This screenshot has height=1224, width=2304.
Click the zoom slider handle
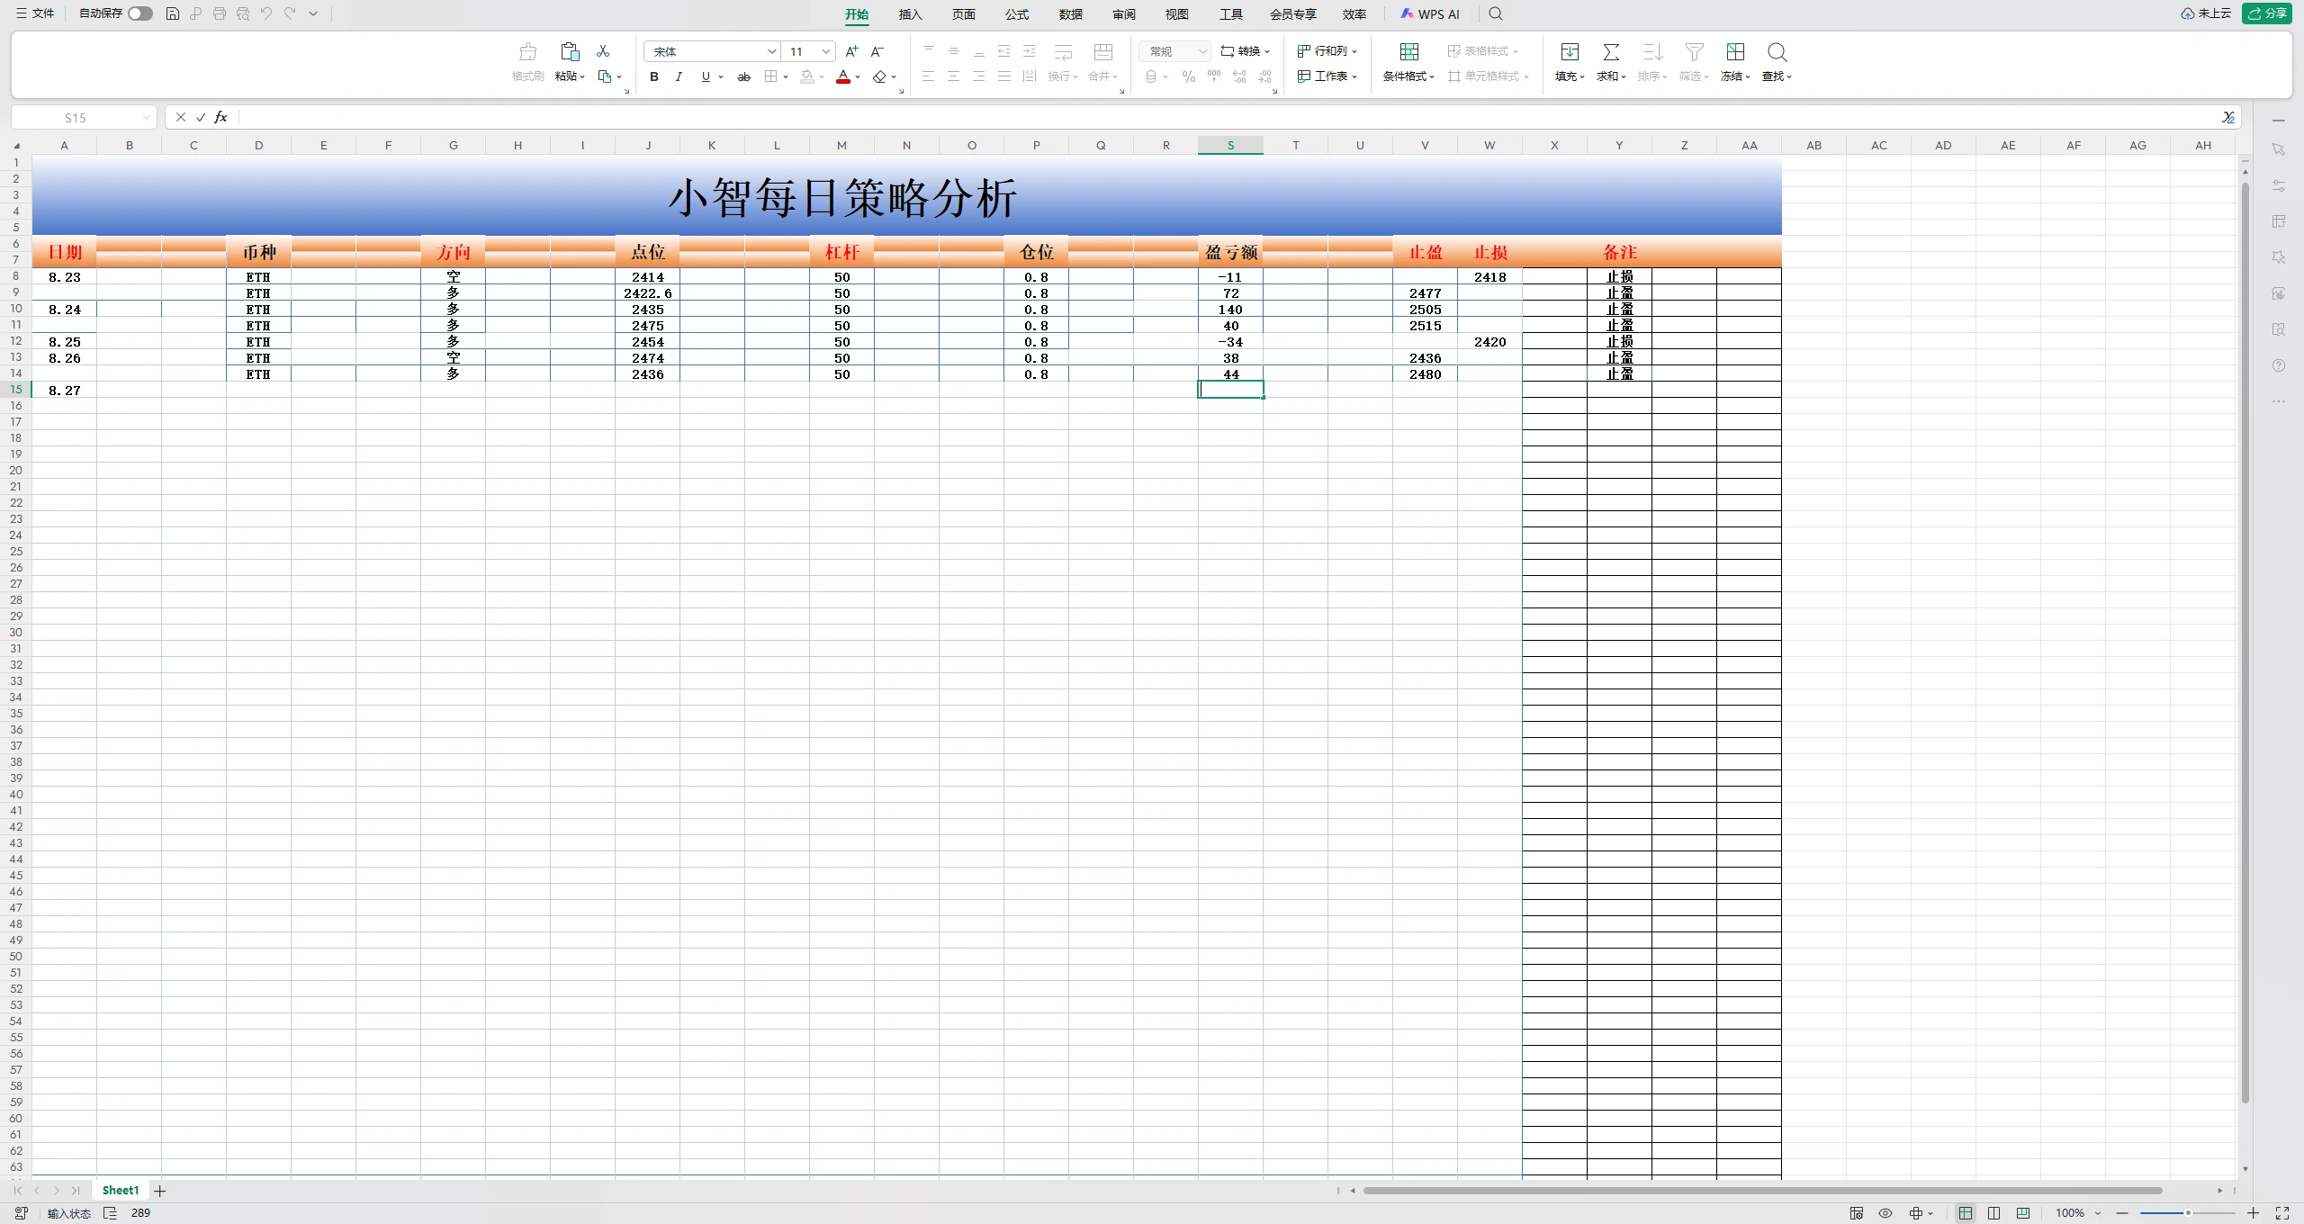pos(2188,1213)
